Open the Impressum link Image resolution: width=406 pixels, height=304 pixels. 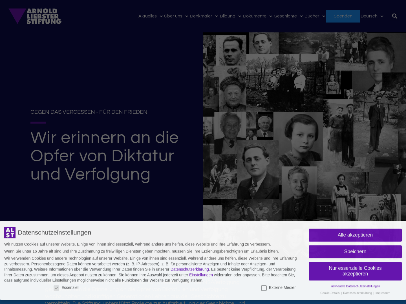pyautogui.click(x=383, y=293)
